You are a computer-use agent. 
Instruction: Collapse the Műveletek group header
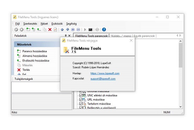37,45
